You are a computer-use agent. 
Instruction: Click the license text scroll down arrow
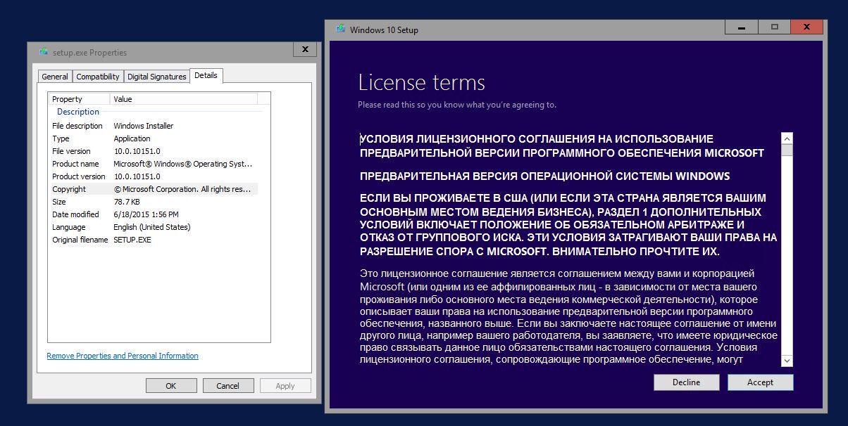[x=787, y=361]
